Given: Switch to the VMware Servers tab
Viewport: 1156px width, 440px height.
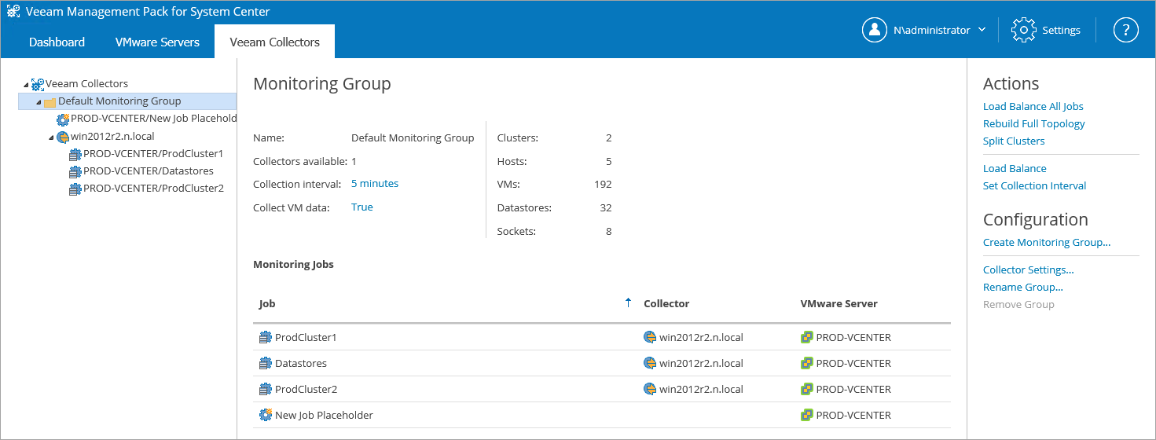Looking at the screenshot, I should tap(157, 42).
